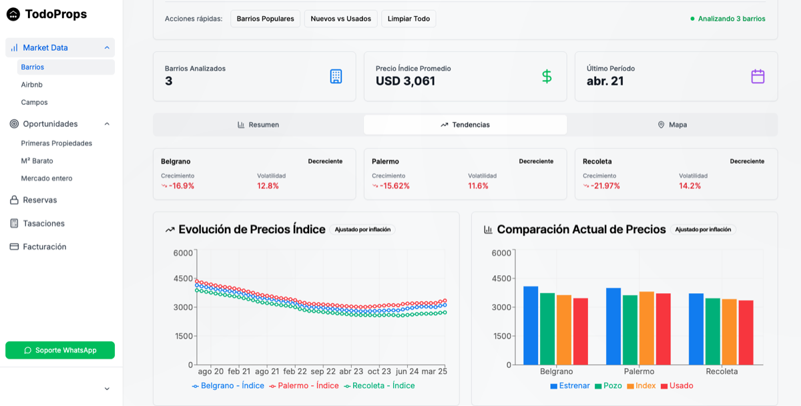This screenshot has height=406, width=801.
Task: Click the Oportunidades target icon
Action: pyautogui.click(x=14, y=124)
